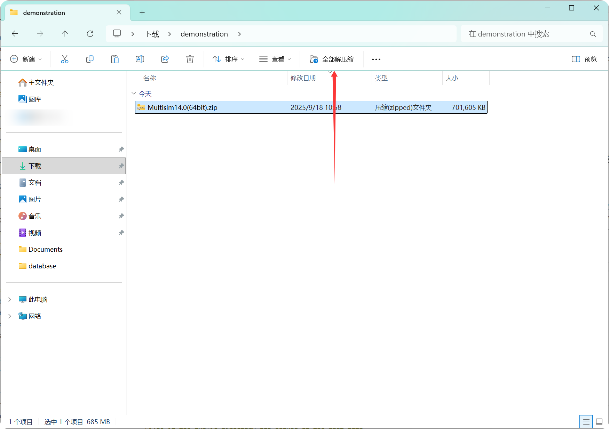Open 图库 in the sidebar

[x=30, y=99]
